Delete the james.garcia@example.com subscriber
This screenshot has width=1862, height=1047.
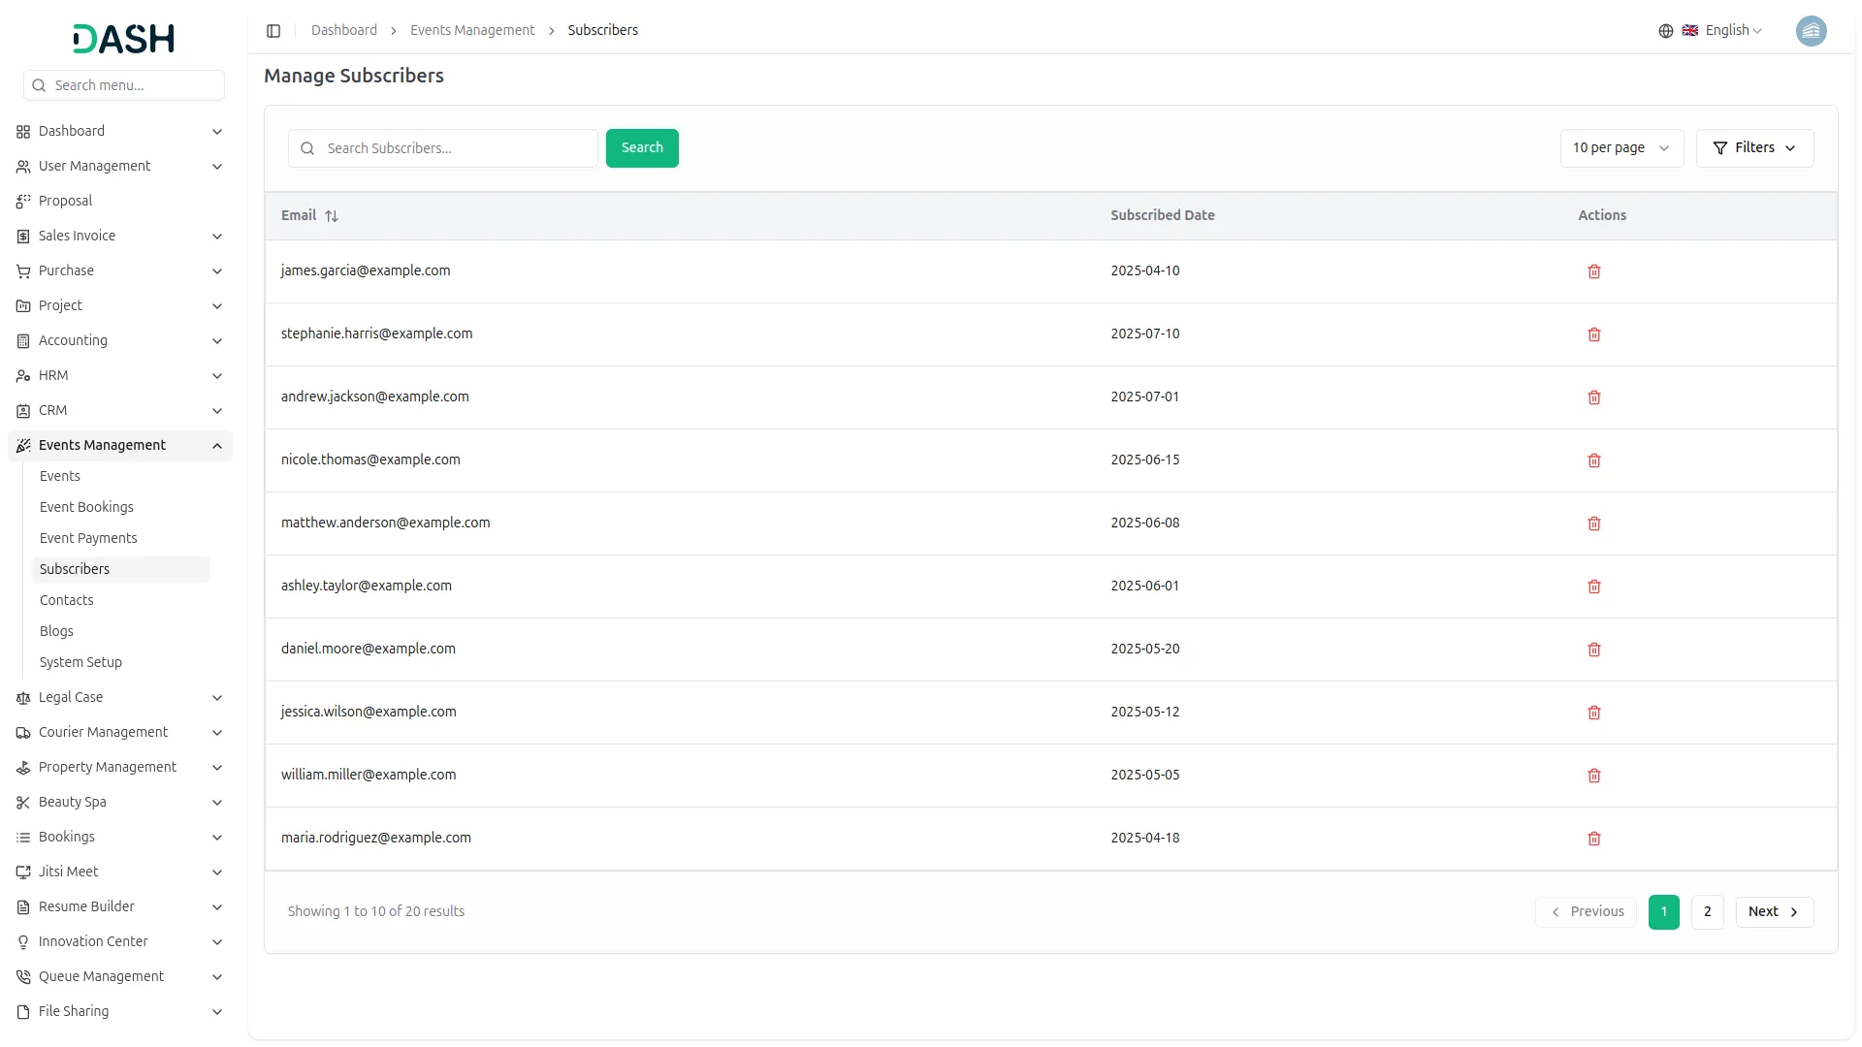(1593, 271)
